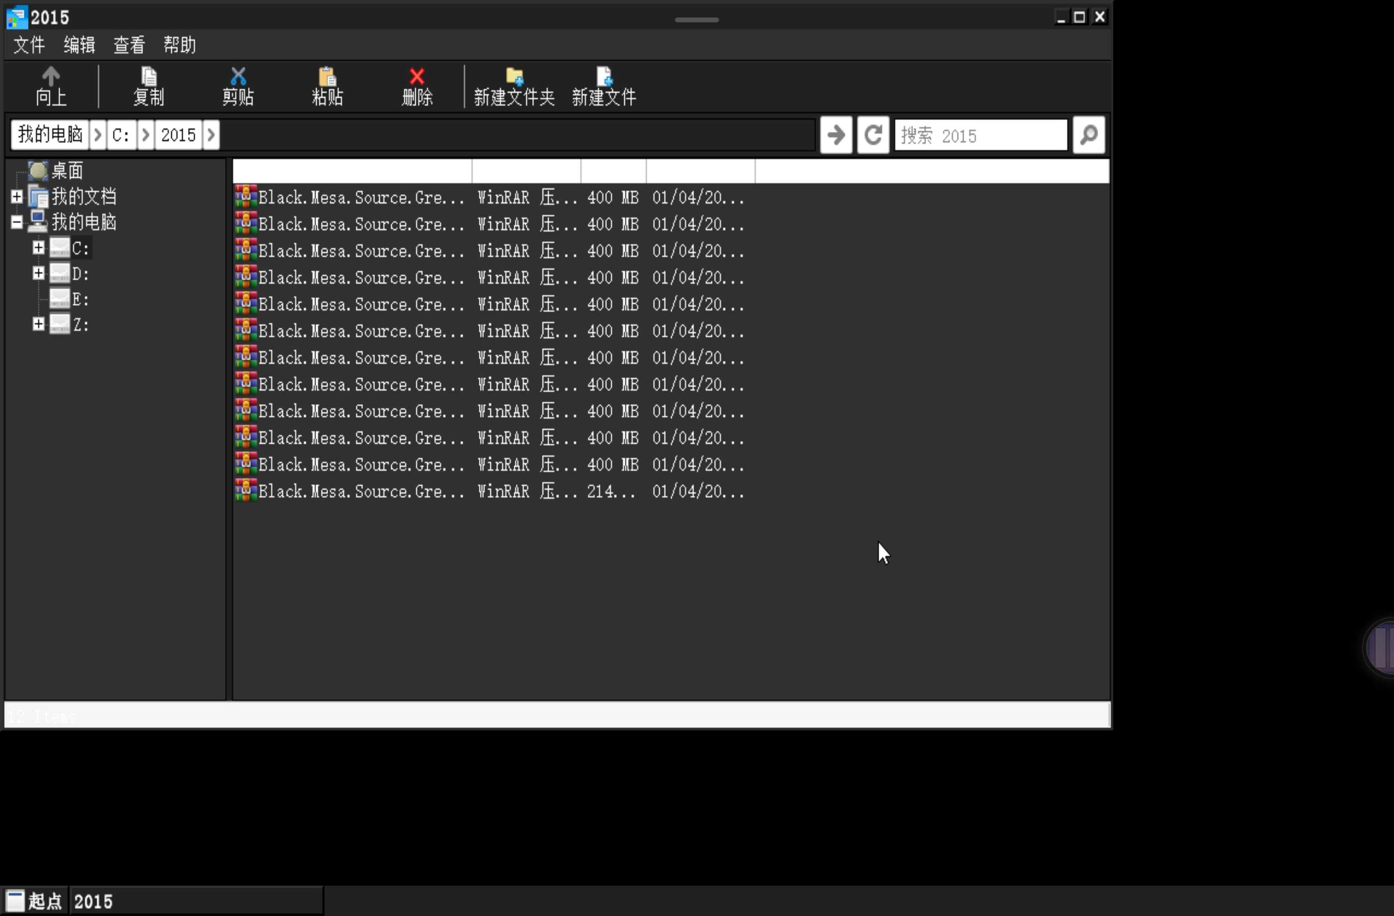Open the 查看 menu
Image resolution: width=1394 pixels, height=916 pixels.
click(129, 45)
